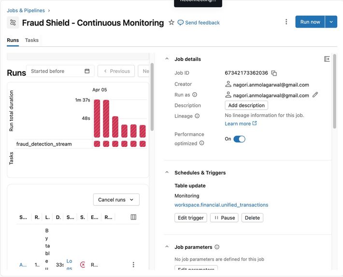Star the Fraud Shield job as favorite
343x277 pixels.
point(171,22)
